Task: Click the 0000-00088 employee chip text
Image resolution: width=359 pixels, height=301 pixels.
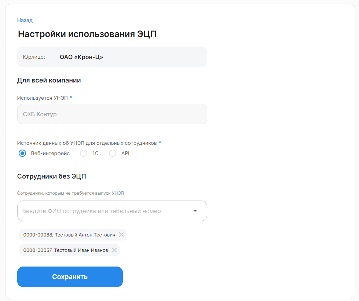Action: (69, 235)
